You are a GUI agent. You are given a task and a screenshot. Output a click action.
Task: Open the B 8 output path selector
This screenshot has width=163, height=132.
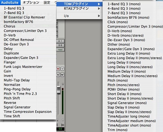[60, 45]
